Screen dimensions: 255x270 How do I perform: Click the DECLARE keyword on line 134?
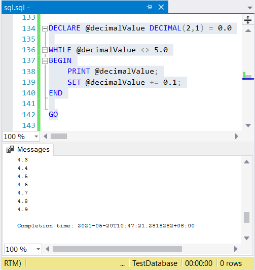pyautogui.click(x=64, y=28)
